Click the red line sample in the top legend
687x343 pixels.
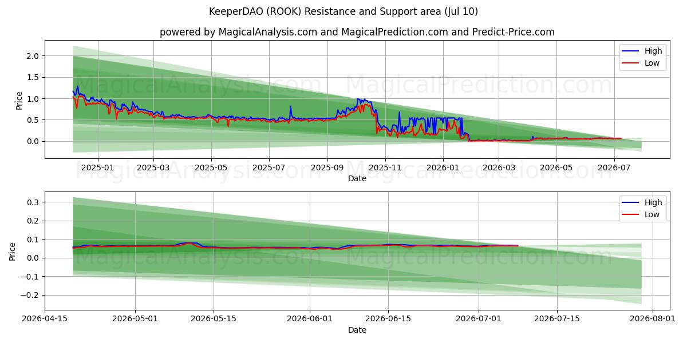pyautogui.click(x=631, y=63)
